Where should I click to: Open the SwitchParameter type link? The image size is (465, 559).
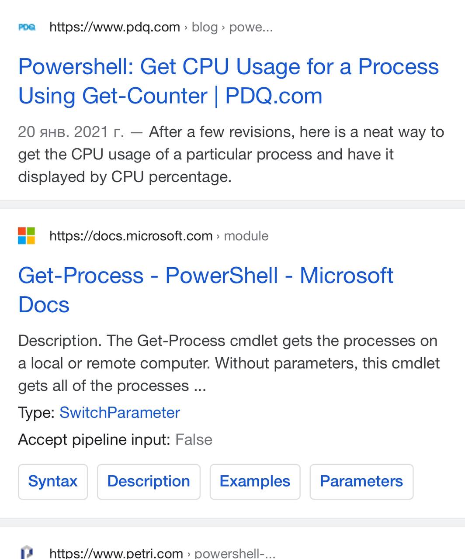point(120,413)
